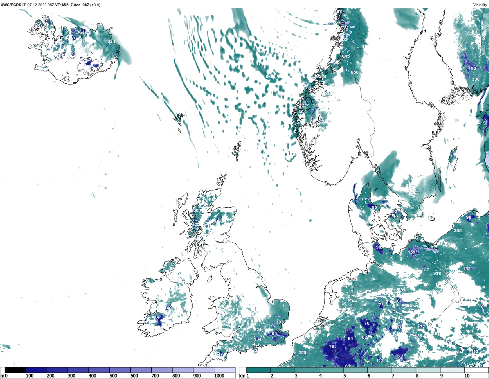Click the 'km' unit label of the kilometer scale
The image size is (489, 379).
[x=242, y=376]
